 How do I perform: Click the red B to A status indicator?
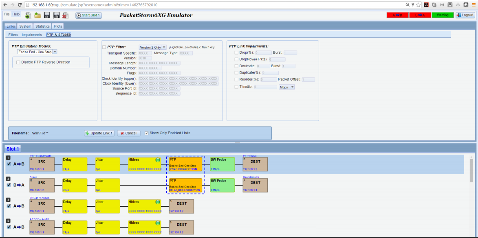coord(420,15)
